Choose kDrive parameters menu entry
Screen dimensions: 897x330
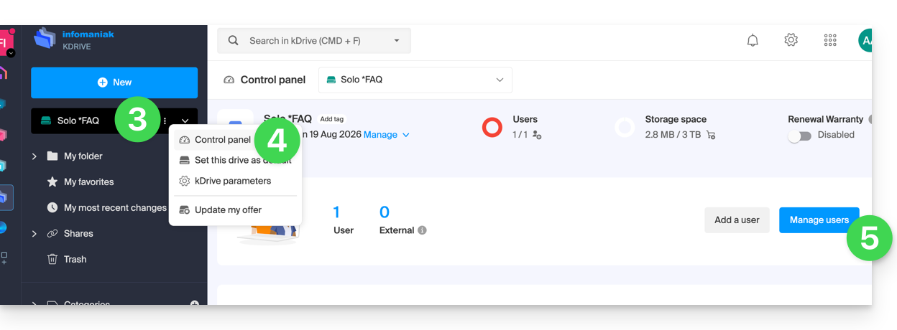point(232,181)
